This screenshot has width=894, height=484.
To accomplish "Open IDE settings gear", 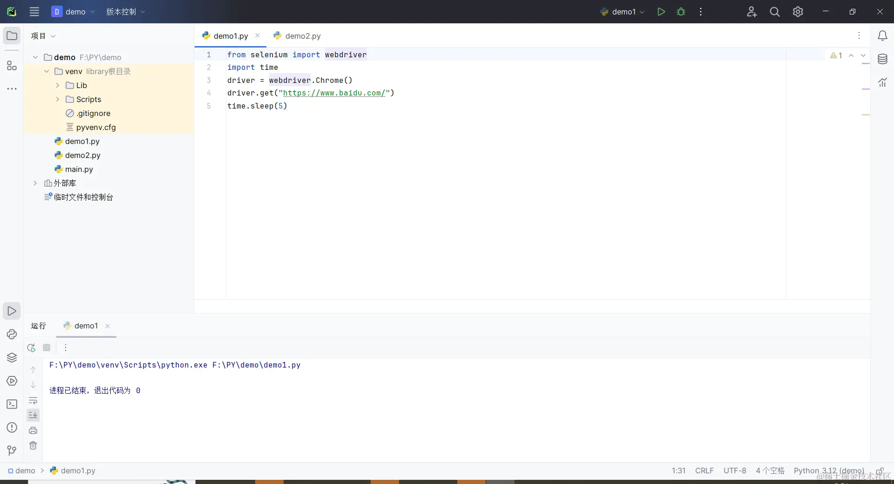I will pos(798,12).
